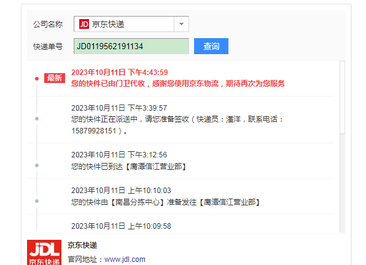This screenshot has width=366, height=265.
Task: Select the 京东快递 combo box field
Action: tap(131, 24)
